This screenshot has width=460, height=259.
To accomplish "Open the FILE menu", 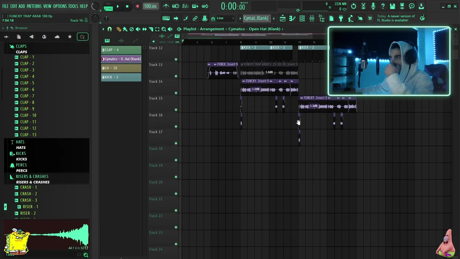I will pyautogui.click(x=5, y=6).
